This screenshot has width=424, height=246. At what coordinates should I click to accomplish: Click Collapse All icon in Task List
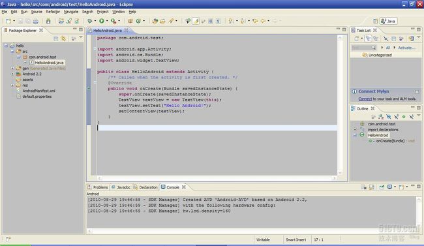[x=394, y=39]
